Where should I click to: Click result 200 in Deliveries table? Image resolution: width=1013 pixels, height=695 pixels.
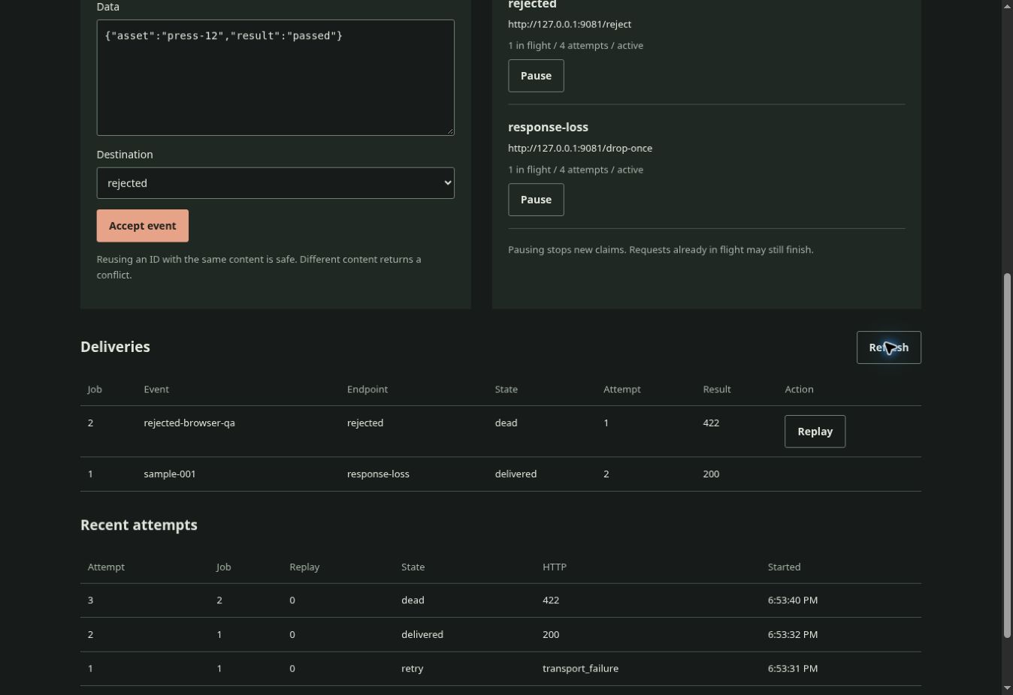(711, 474)
